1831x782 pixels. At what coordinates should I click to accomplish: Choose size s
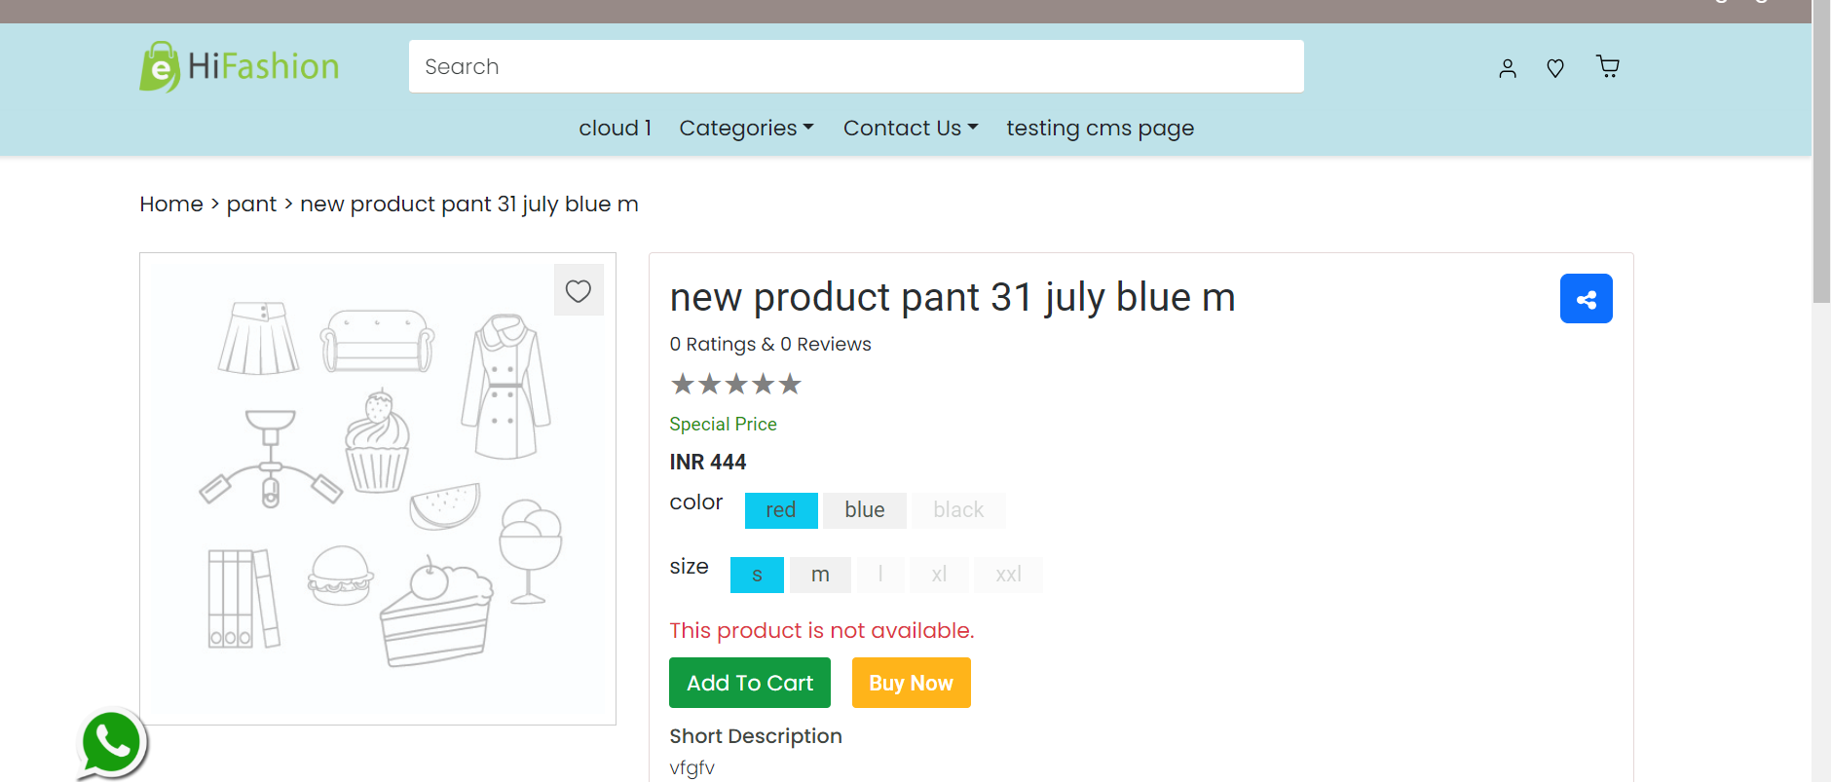(x=757, y=575)
